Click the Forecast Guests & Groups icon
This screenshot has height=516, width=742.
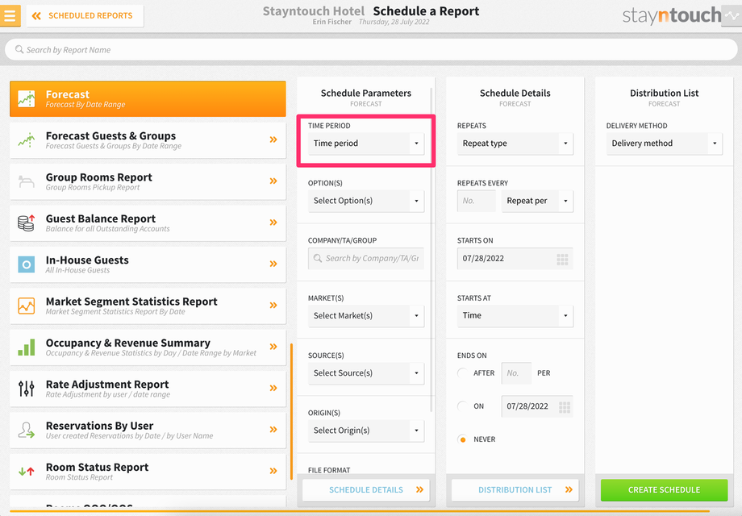[x=27, y=140]
